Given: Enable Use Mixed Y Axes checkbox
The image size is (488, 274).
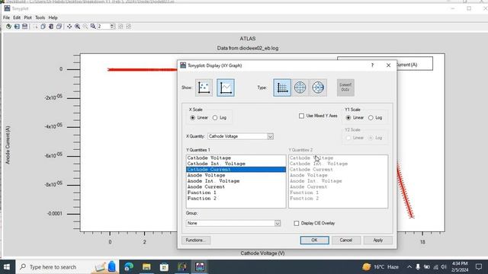Looking at the screenshot, I should 301,116.
